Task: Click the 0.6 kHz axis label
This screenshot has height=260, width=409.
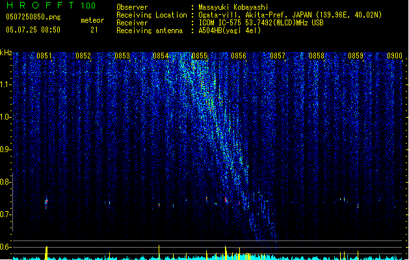Action: (5, 247)
